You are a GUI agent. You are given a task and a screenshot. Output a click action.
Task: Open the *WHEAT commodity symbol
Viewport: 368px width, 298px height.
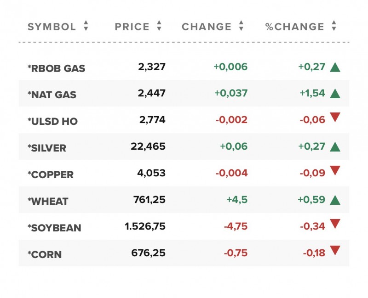[48, 202]
